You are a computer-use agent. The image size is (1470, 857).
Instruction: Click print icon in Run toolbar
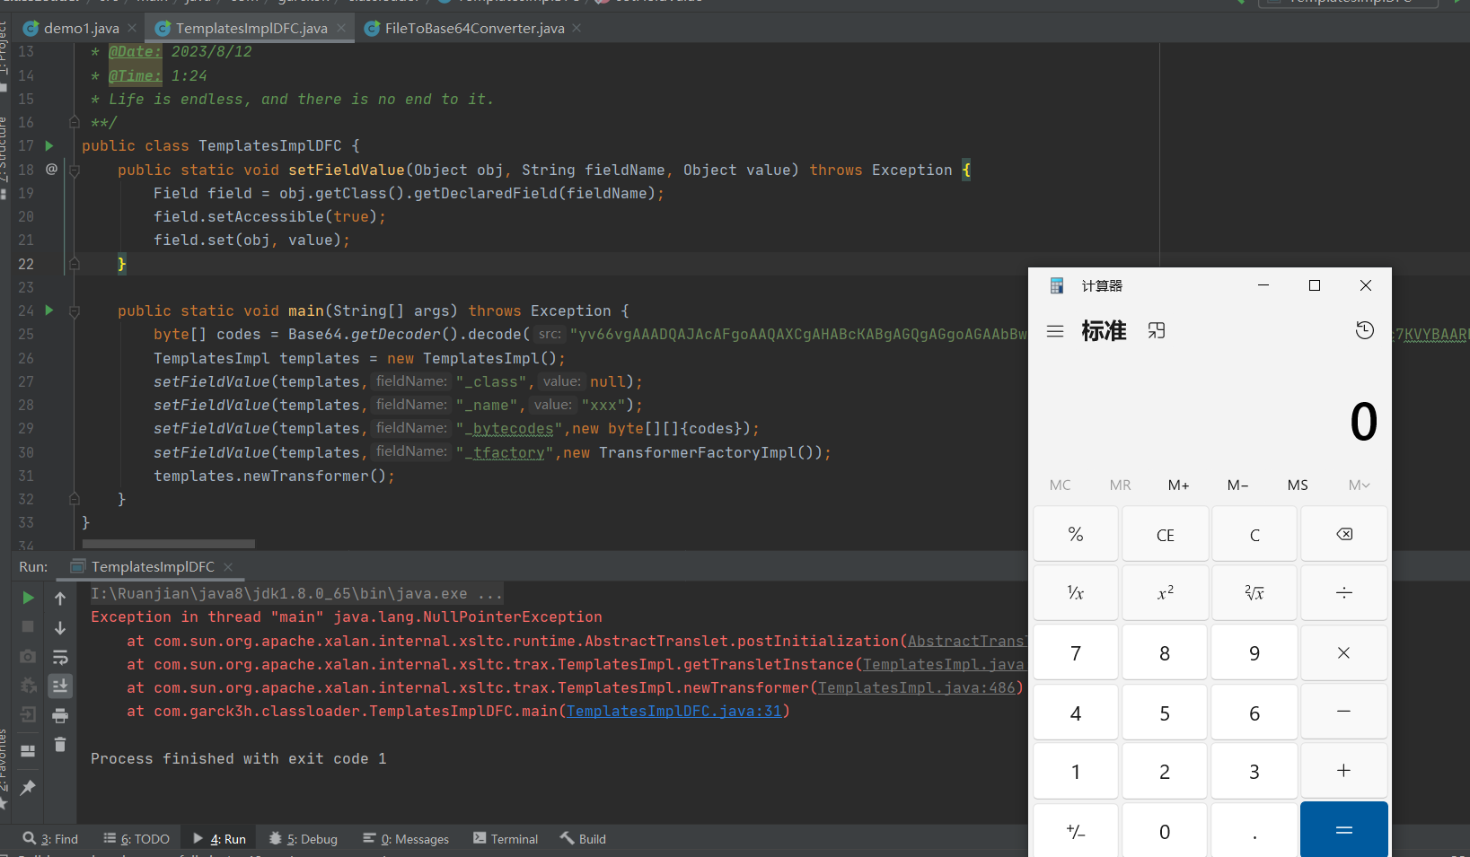pos(60,716)
